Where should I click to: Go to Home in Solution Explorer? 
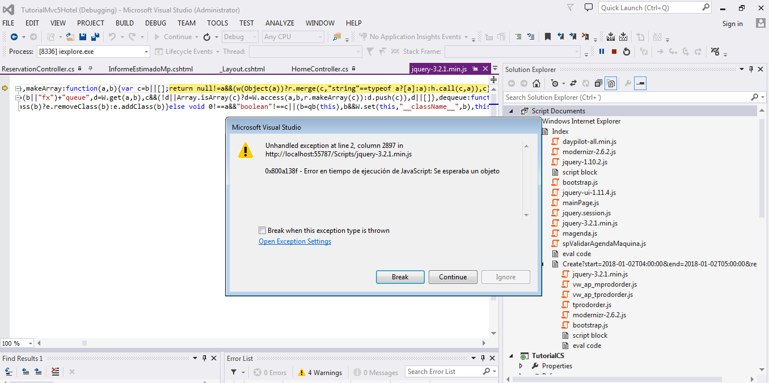[536, 83]
